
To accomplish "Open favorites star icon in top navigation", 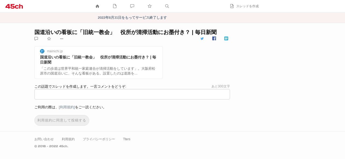I will coord(150,6).
